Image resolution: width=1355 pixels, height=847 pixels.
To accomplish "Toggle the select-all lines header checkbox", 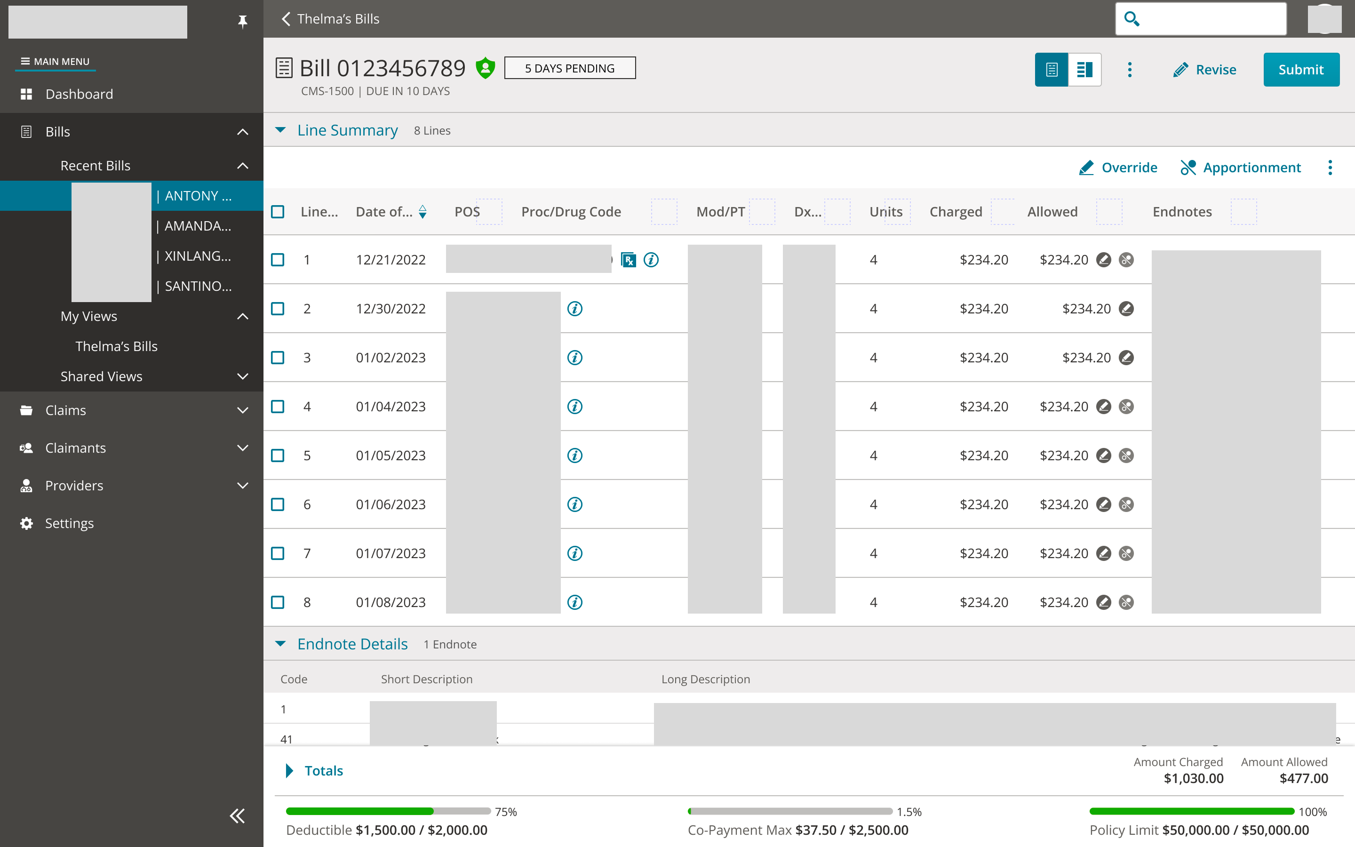I will click(278, 212).
